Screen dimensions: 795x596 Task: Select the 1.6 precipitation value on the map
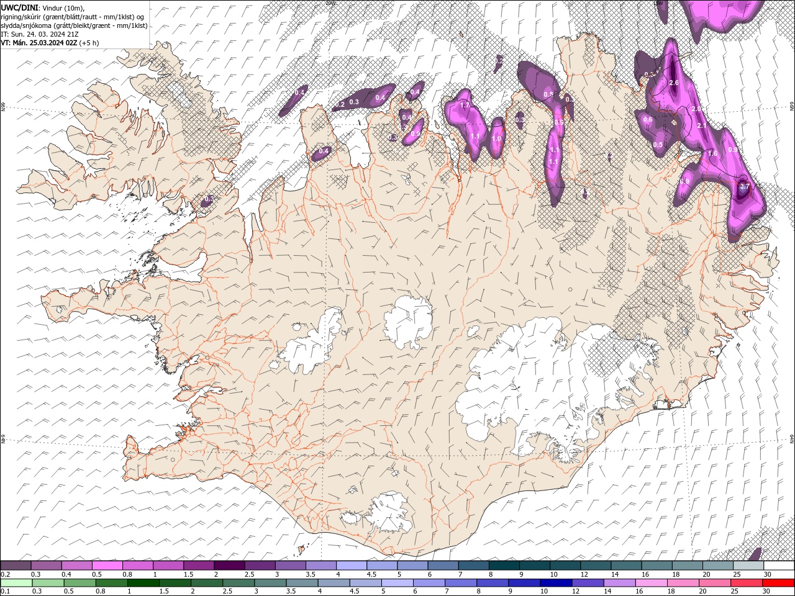[713, 153]
